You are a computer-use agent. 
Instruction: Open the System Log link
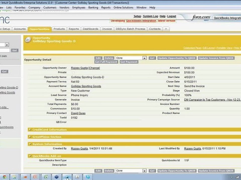(x=150, y=16)
